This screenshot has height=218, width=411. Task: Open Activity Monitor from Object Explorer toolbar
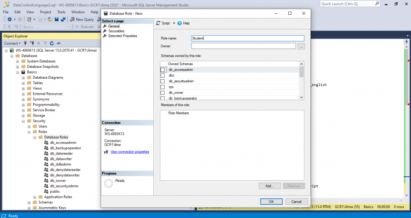(x=59, y=43)
